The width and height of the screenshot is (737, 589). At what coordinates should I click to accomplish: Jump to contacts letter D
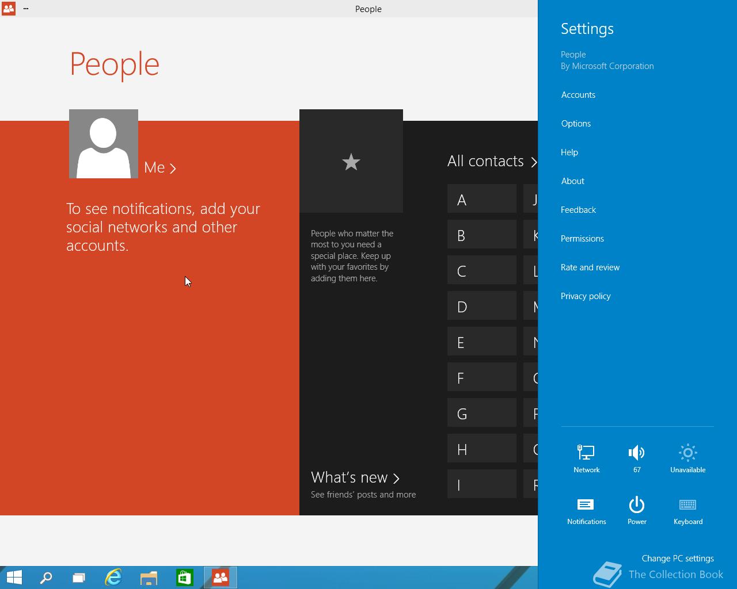(x=482, y=306)
